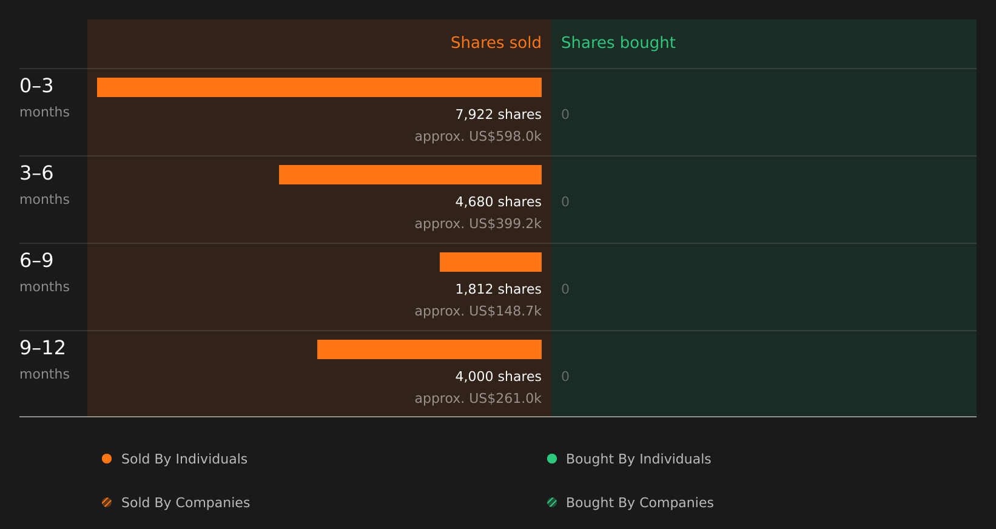Click the Shares sold column header
The width and height of the screenshot is (996, 529).
(496, 42)
